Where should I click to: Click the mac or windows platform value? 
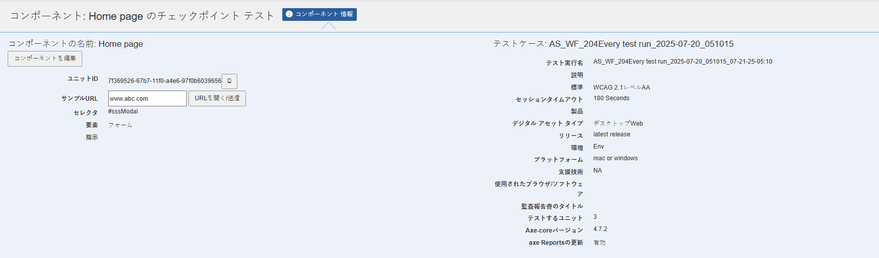tap(615, 158)
